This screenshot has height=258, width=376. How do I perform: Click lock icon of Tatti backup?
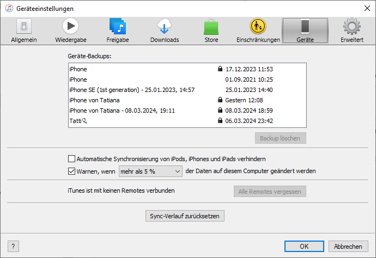tap(220, 120)
